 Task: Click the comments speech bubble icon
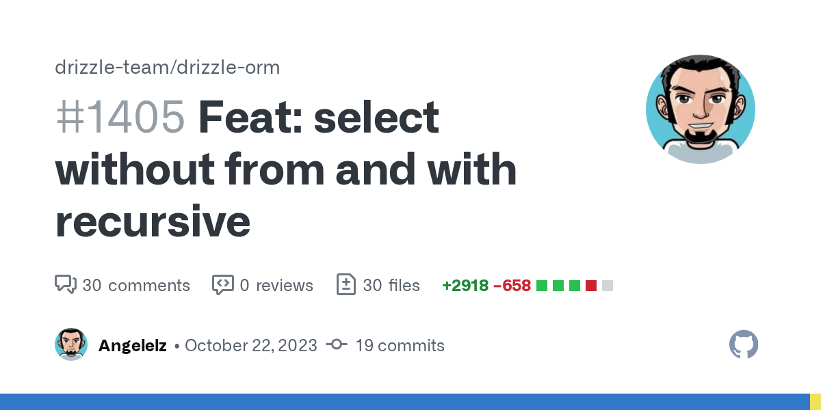(65, 284)
